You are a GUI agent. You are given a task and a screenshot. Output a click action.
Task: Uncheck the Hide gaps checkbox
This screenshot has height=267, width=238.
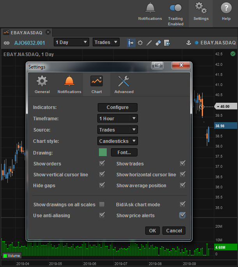pos(102,185)
